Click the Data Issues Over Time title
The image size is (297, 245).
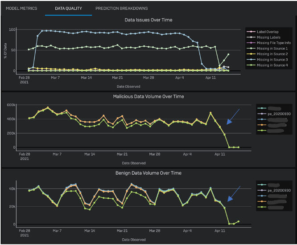click(x=148, y=20)
